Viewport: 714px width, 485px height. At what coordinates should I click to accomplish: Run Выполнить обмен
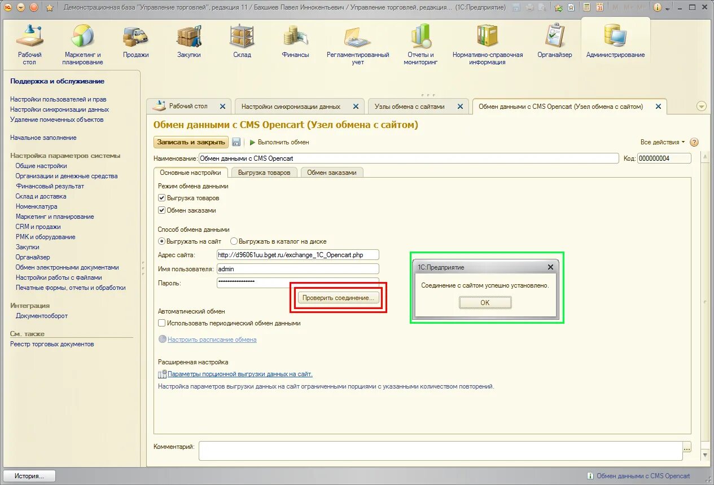point(280,142)
